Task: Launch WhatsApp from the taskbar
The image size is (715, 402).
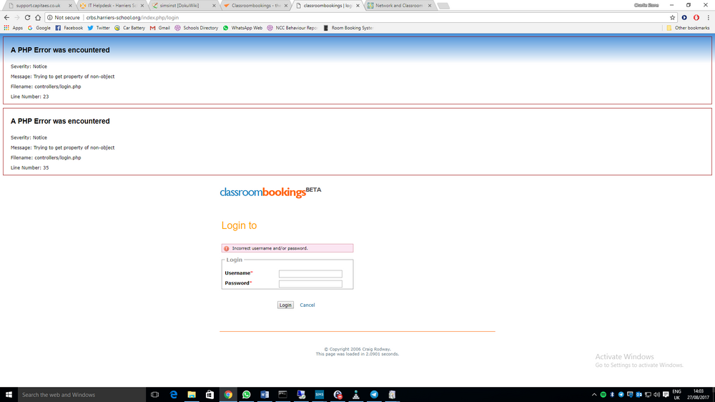Action: 246,395
